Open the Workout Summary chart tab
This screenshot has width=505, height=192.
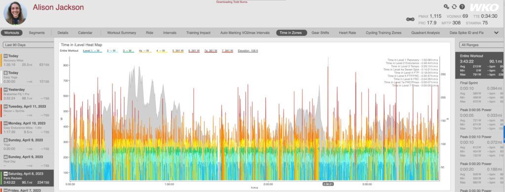[x=121, y=33]
